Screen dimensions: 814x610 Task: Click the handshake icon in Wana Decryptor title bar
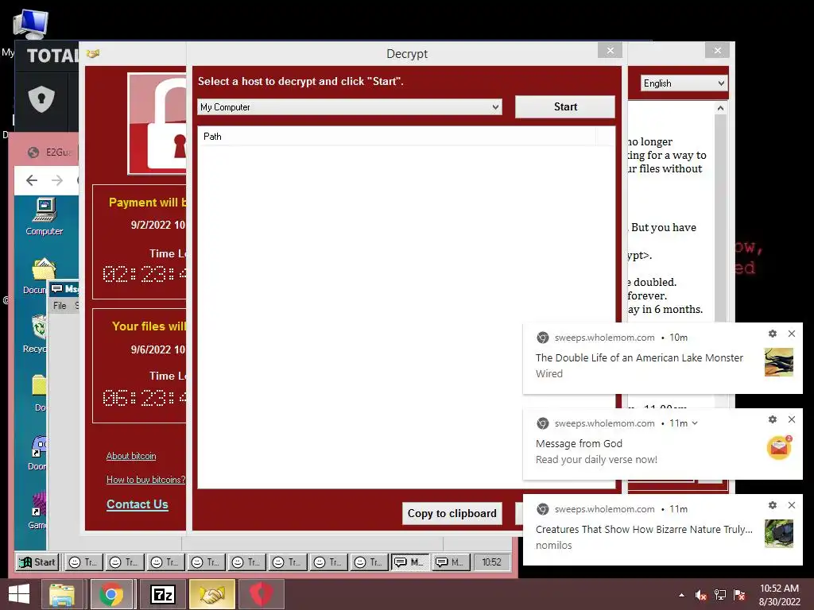(93, 53)
